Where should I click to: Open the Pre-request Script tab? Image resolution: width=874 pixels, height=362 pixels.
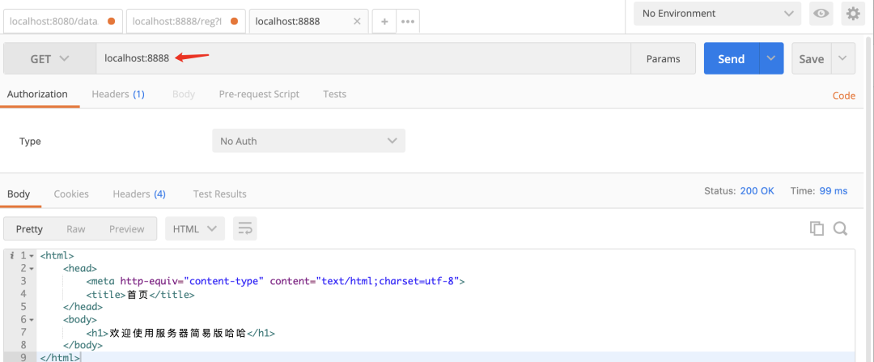259,94
